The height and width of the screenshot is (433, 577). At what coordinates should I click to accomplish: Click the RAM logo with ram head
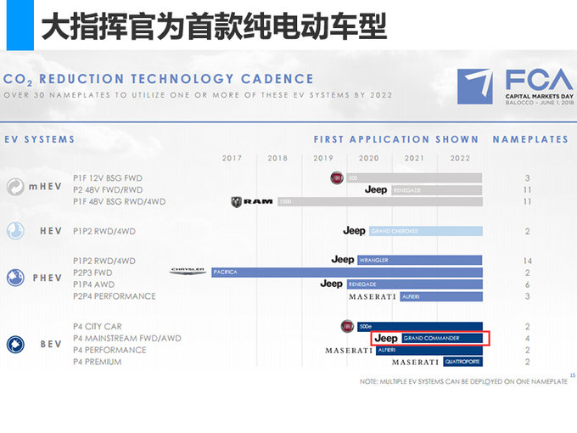252,201
